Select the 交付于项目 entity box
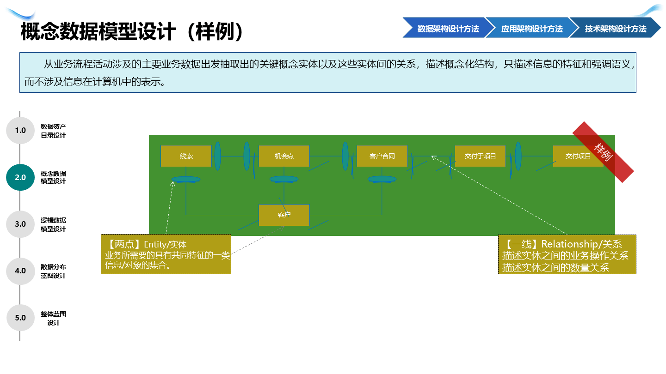 coord(480,156)
